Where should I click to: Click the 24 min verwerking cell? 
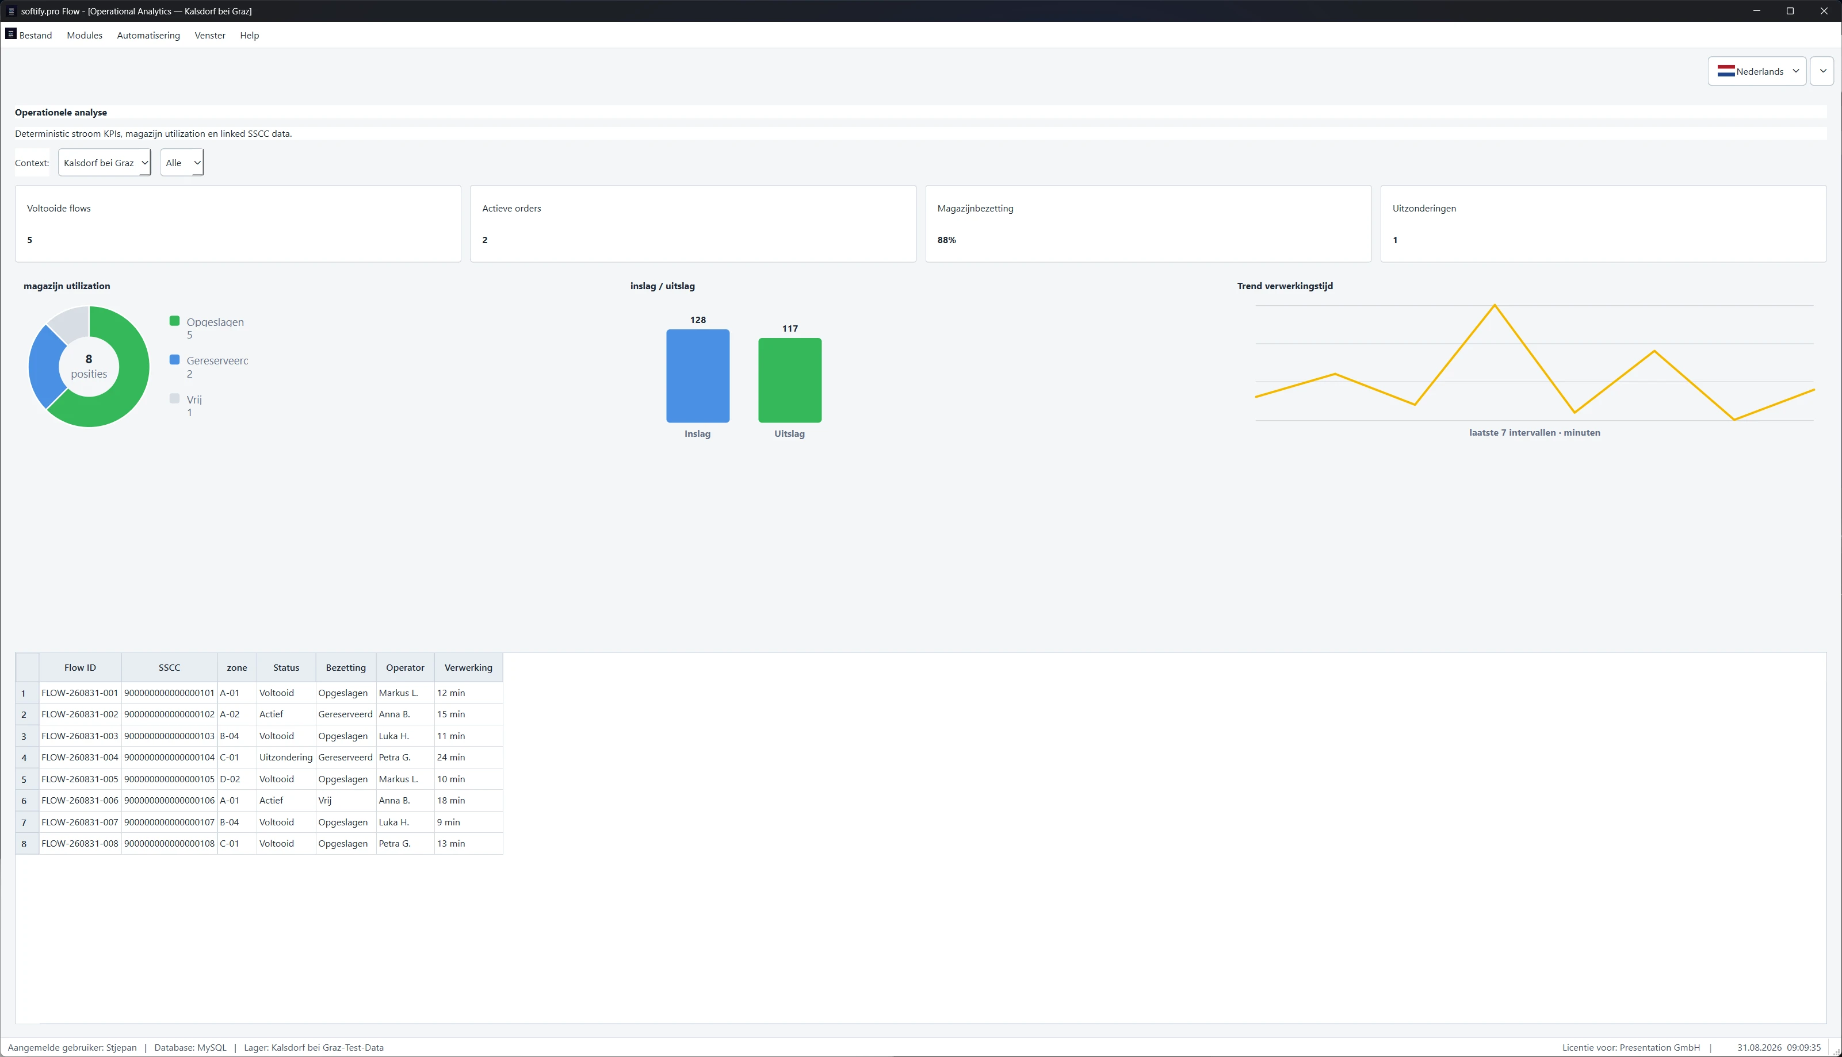[x=468, y=757]
